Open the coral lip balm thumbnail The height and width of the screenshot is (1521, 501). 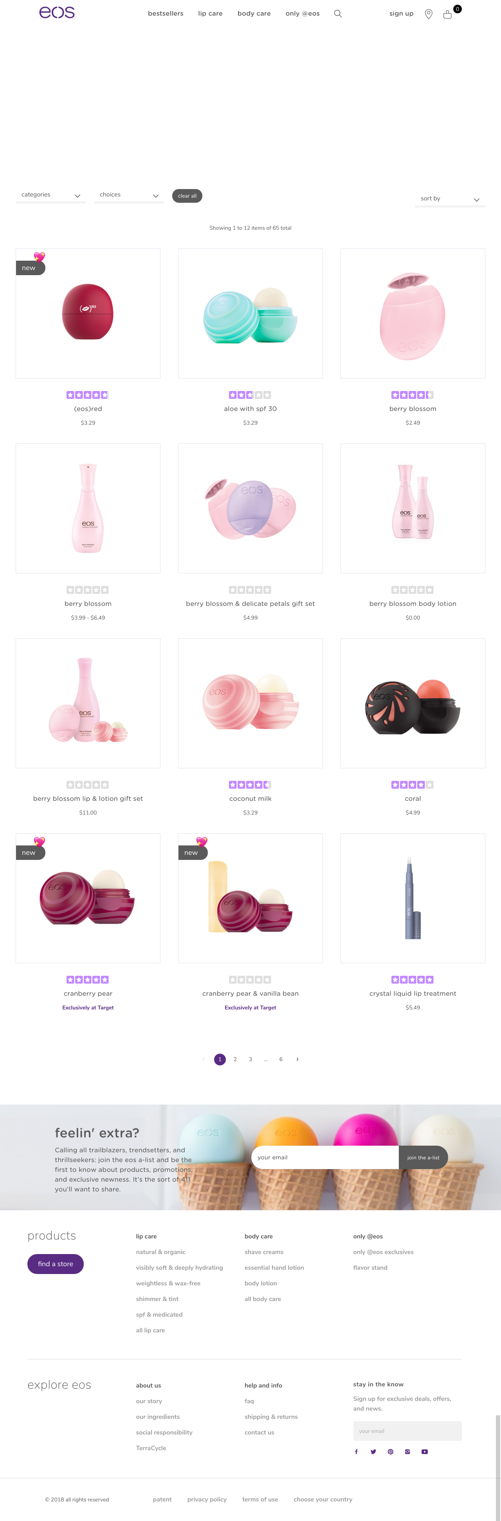click(x=413, y=703)
